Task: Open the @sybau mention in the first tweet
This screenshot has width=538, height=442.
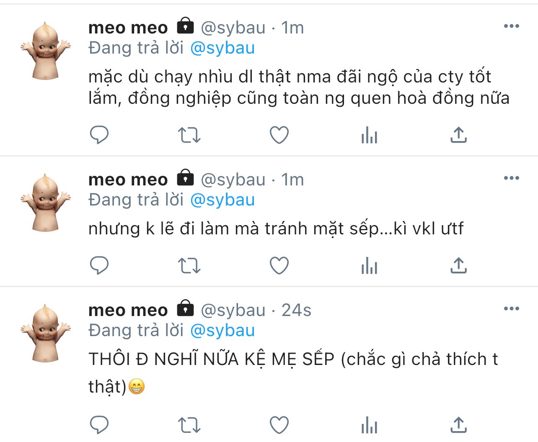Action: coord(222,48)
